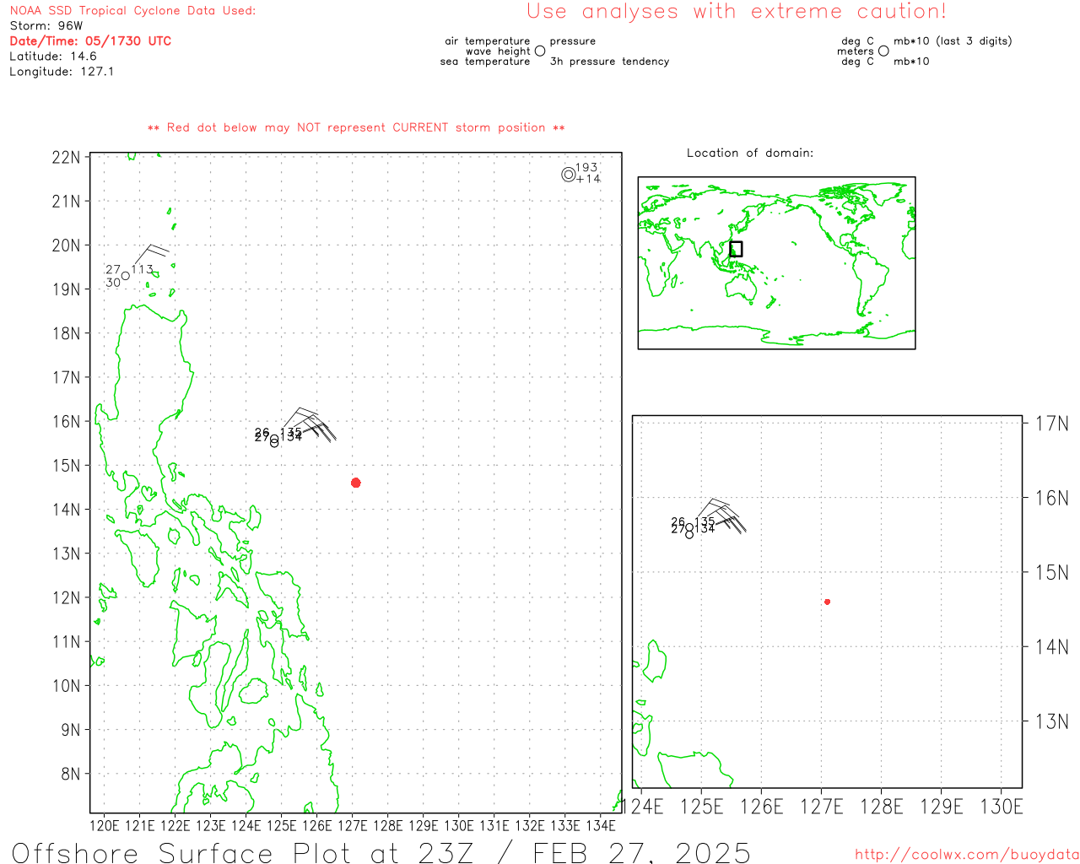Click the 8N latitude axis label

click(x=71, y=774)
